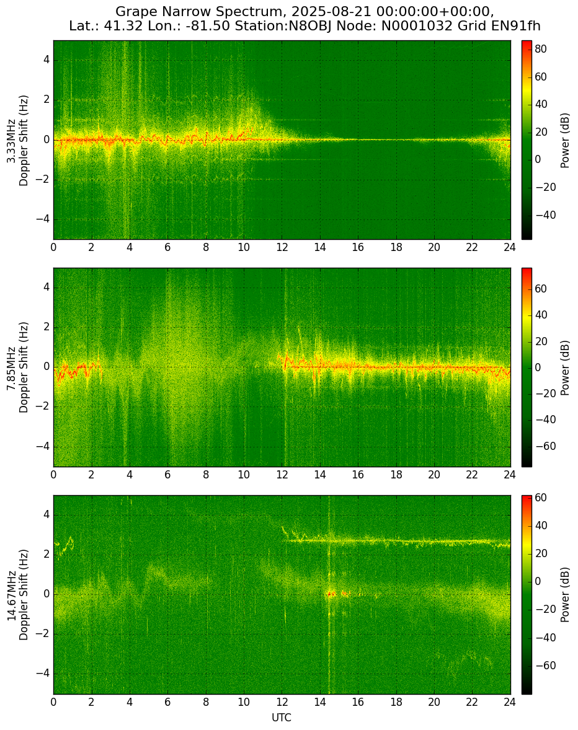Viewport: 578px width, 730px height.
Task: Click the 2.7 Hz horizontal line at 18 UTC, bottom plot
Action: coord(396,542)
